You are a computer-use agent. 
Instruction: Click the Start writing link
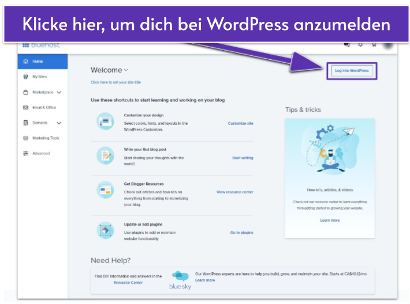click(x=243, y=158)
